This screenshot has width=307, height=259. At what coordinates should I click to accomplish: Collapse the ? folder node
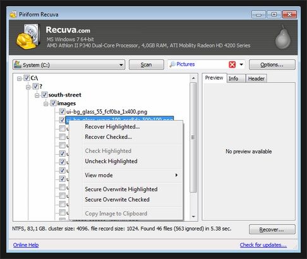[28, 87]
